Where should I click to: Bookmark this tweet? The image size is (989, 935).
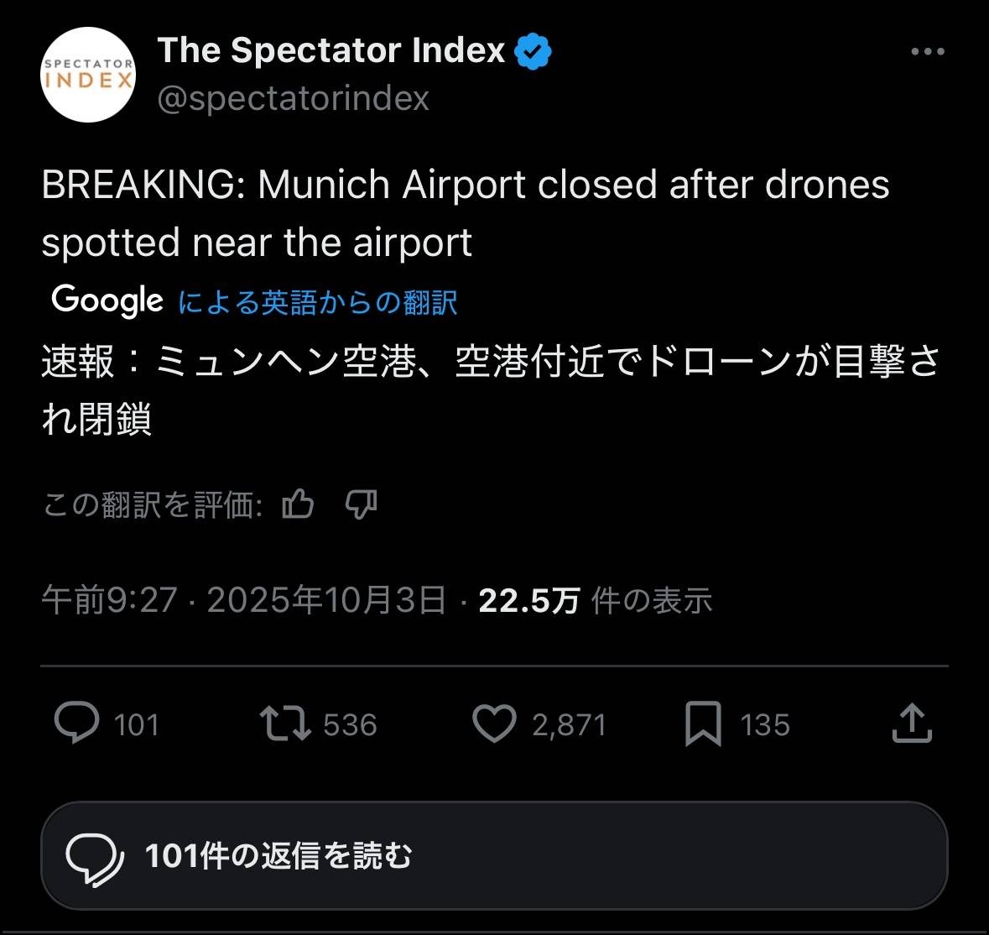coord(703,723)
